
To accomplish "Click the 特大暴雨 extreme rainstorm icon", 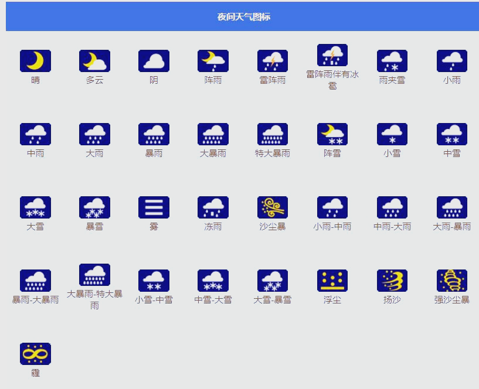I will (273, 134).
